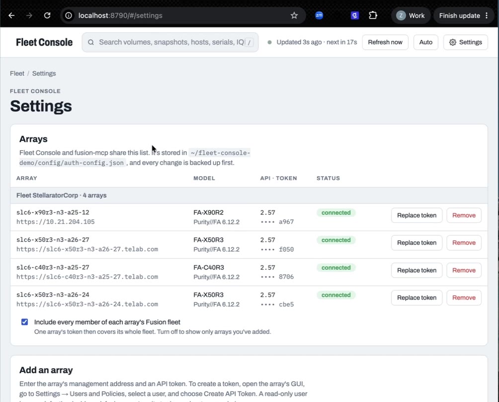Click connected status of slc6-c40r3-n3-a25-27
Screen dimensions: 499x402
336,268
